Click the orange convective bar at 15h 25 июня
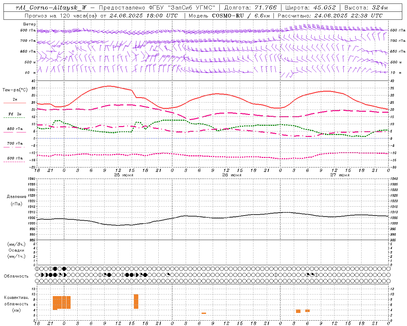407x326 pixels. click(x=136, y=301)
